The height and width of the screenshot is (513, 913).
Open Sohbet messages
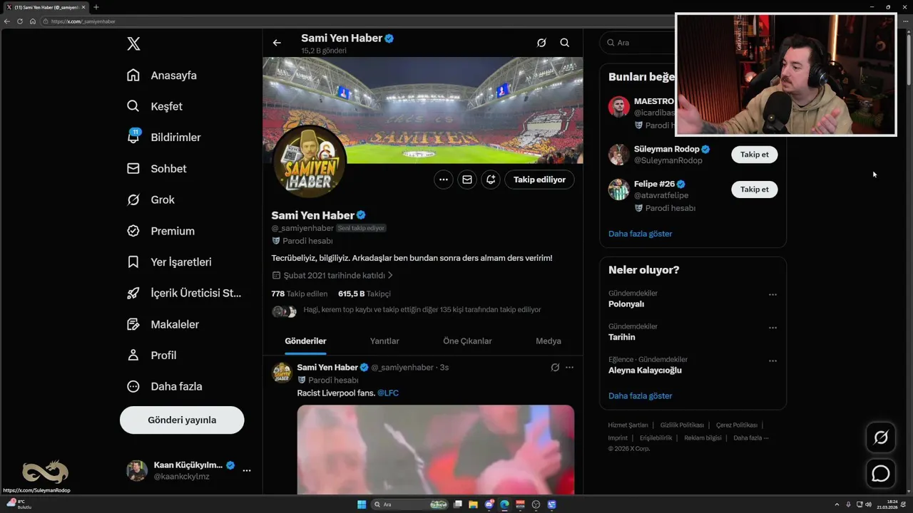click(157, 169)
